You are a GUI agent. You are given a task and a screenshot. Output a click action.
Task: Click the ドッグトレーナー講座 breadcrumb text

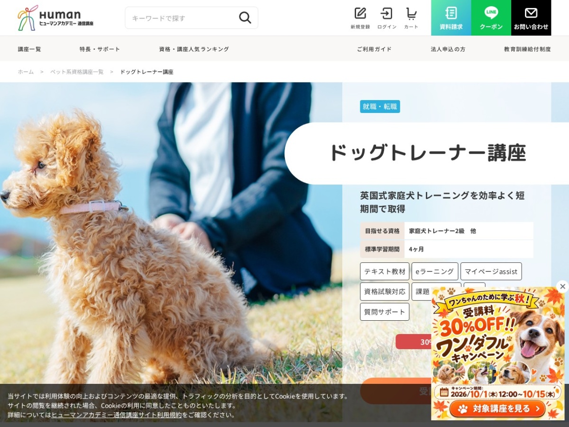147,72
